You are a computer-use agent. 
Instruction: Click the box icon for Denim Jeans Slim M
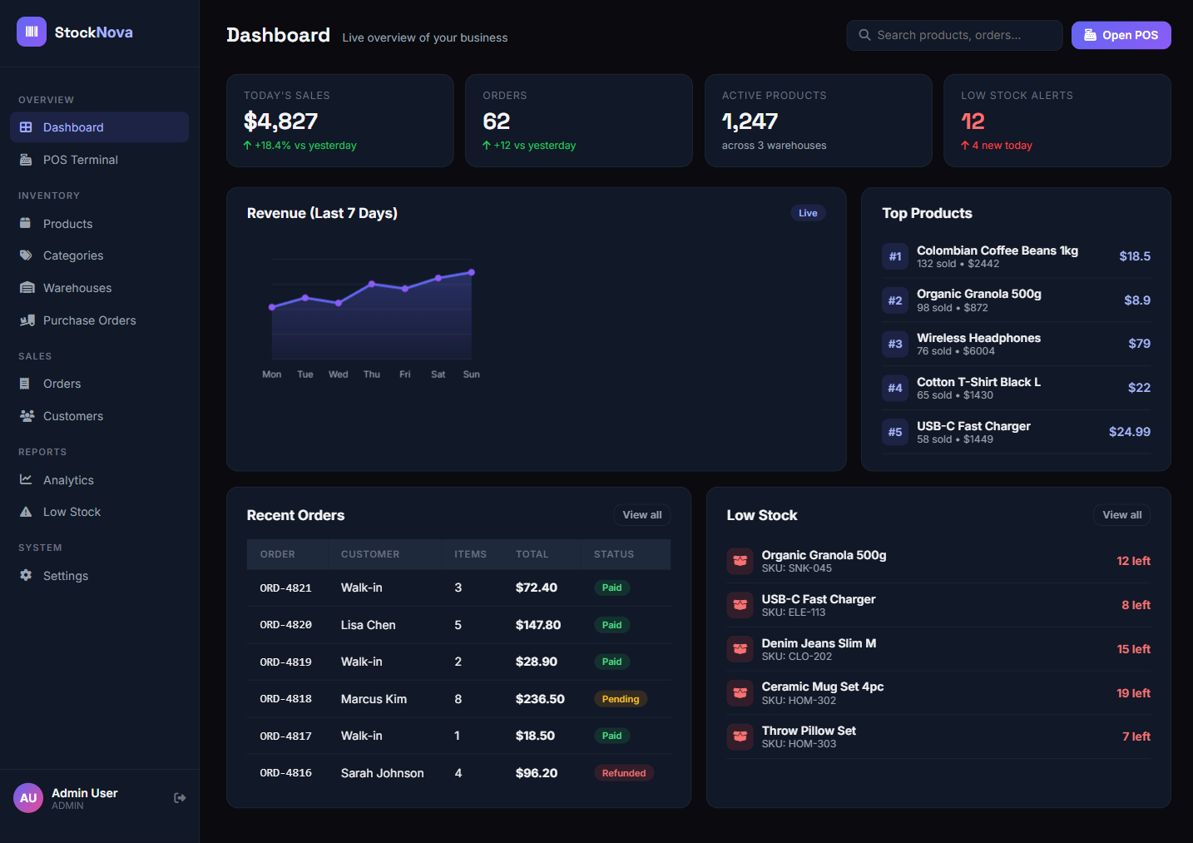pyautogui.click(x=740, y=649)
